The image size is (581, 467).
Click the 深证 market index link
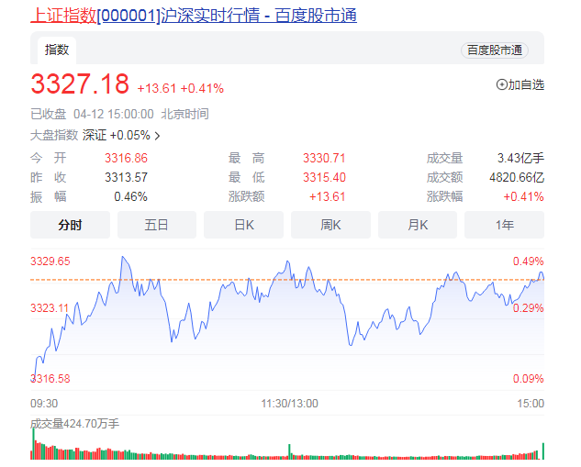click(95, 136)
